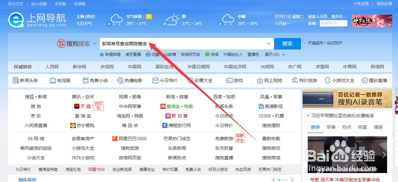
Task: Open 免费小说 category icon
Action: (85, 80)
